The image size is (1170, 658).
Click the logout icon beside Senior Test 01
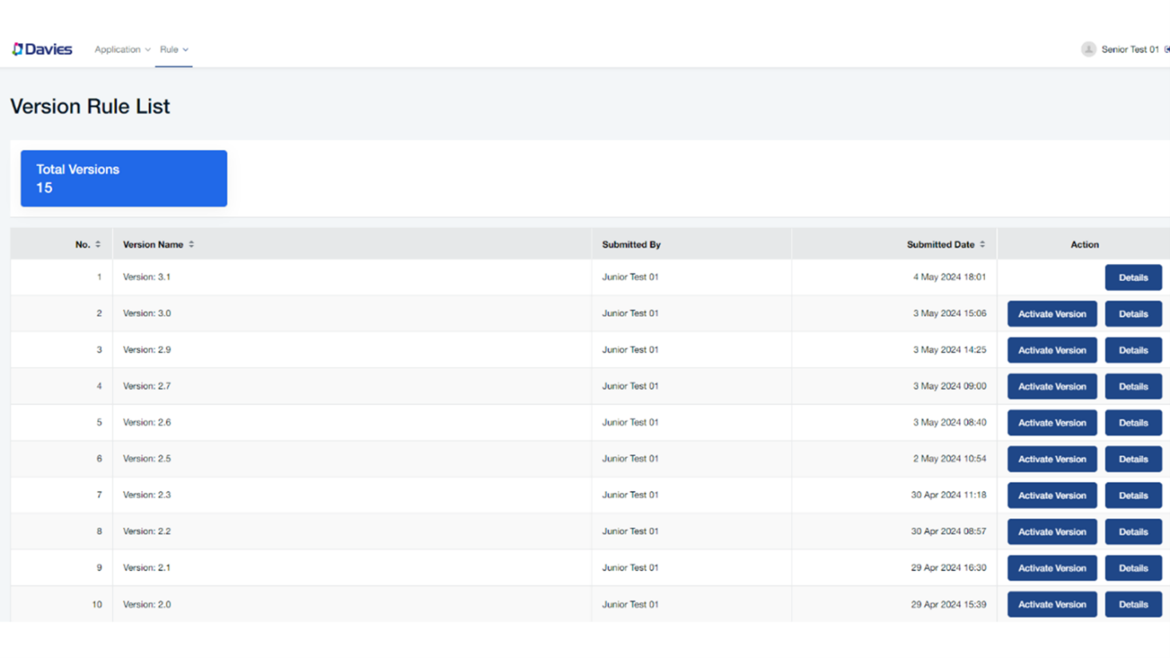[x=1166, y=49]
